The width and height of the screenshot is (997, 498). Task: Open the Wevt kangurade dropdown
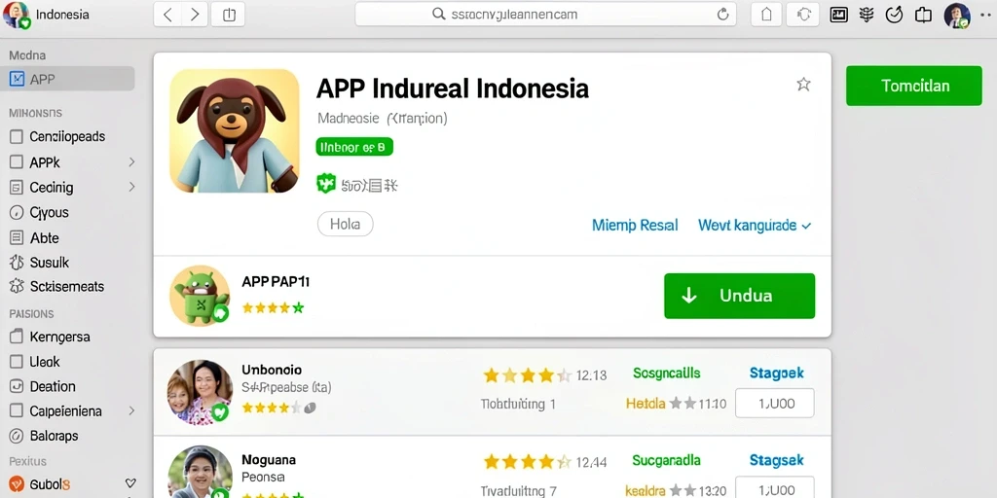click(x=755, y=225)
